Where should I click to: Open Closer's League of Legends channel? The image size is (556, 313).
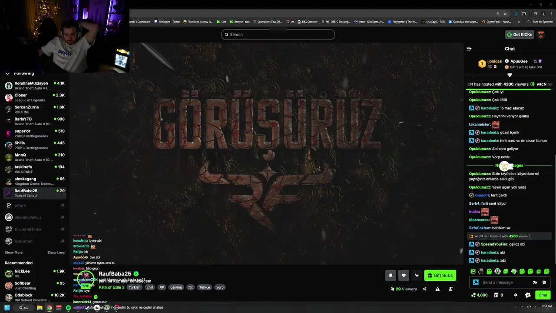[x=35, y=97]
